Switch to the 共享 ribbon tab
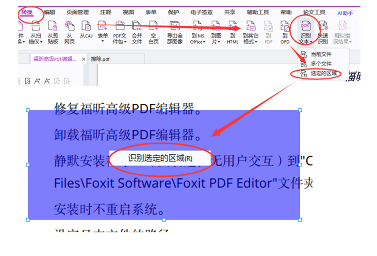This screenshot has height=256, width=377. pyautogui.click(x=230, y=12)
